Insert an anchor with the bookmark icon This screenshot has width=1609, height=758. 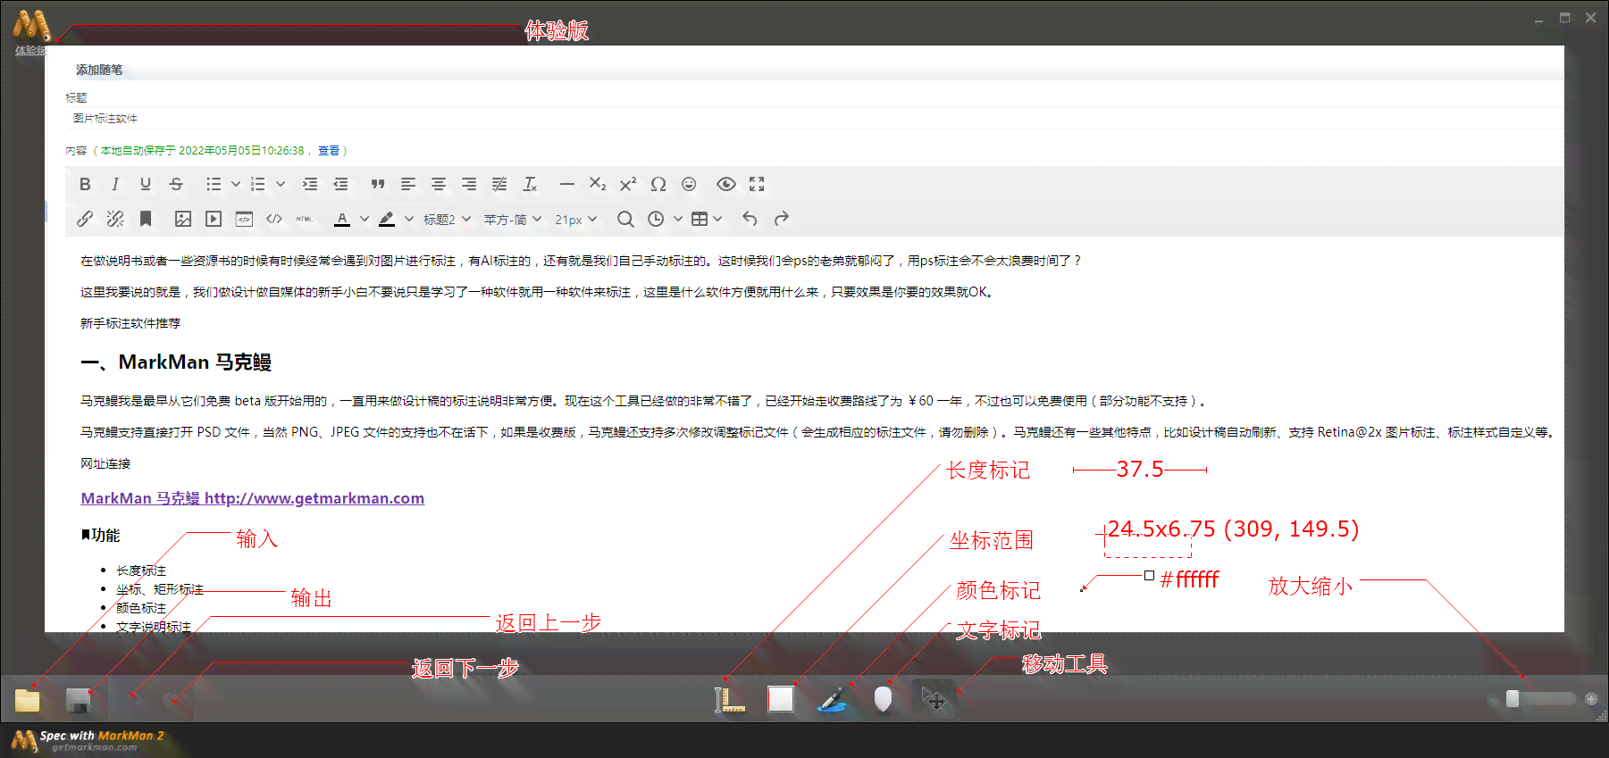pos(146,219)
